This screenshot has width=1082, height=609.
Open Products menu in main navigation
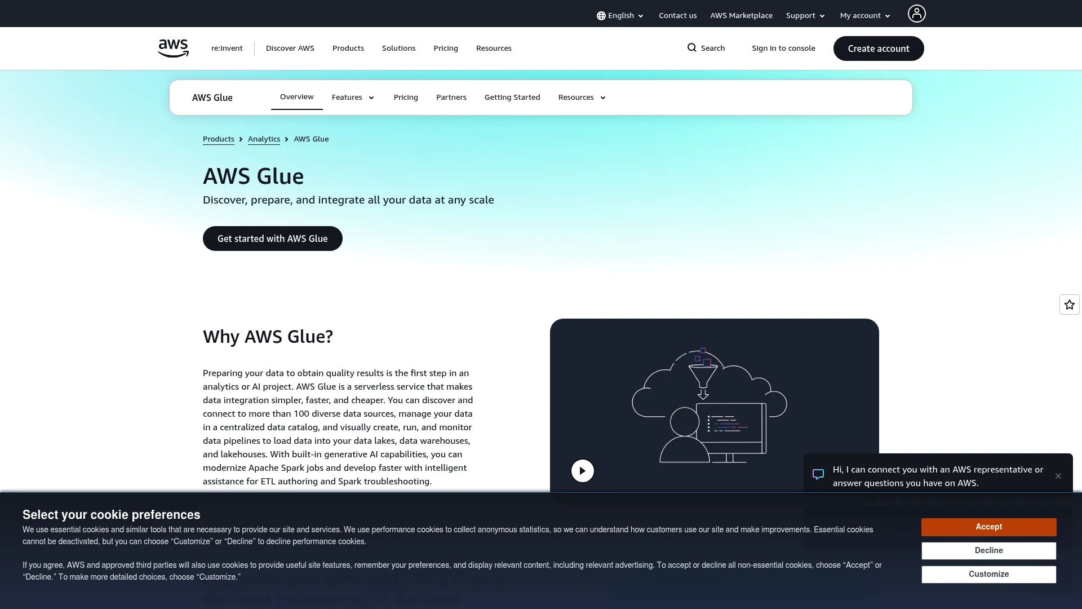[x=348, y=48]
